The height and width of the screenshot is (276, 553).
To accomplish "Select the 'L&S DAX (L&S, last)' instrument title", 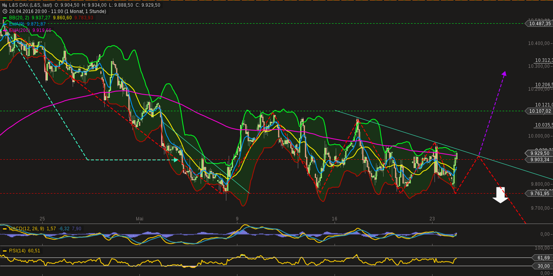I will (x=30, y=5).
